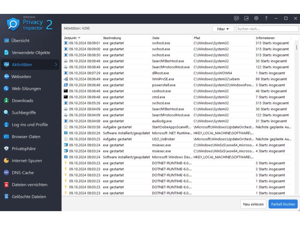Open the Übersicht section icon
The height and width of the screenshot is (225, 300).
click(6, 40)
